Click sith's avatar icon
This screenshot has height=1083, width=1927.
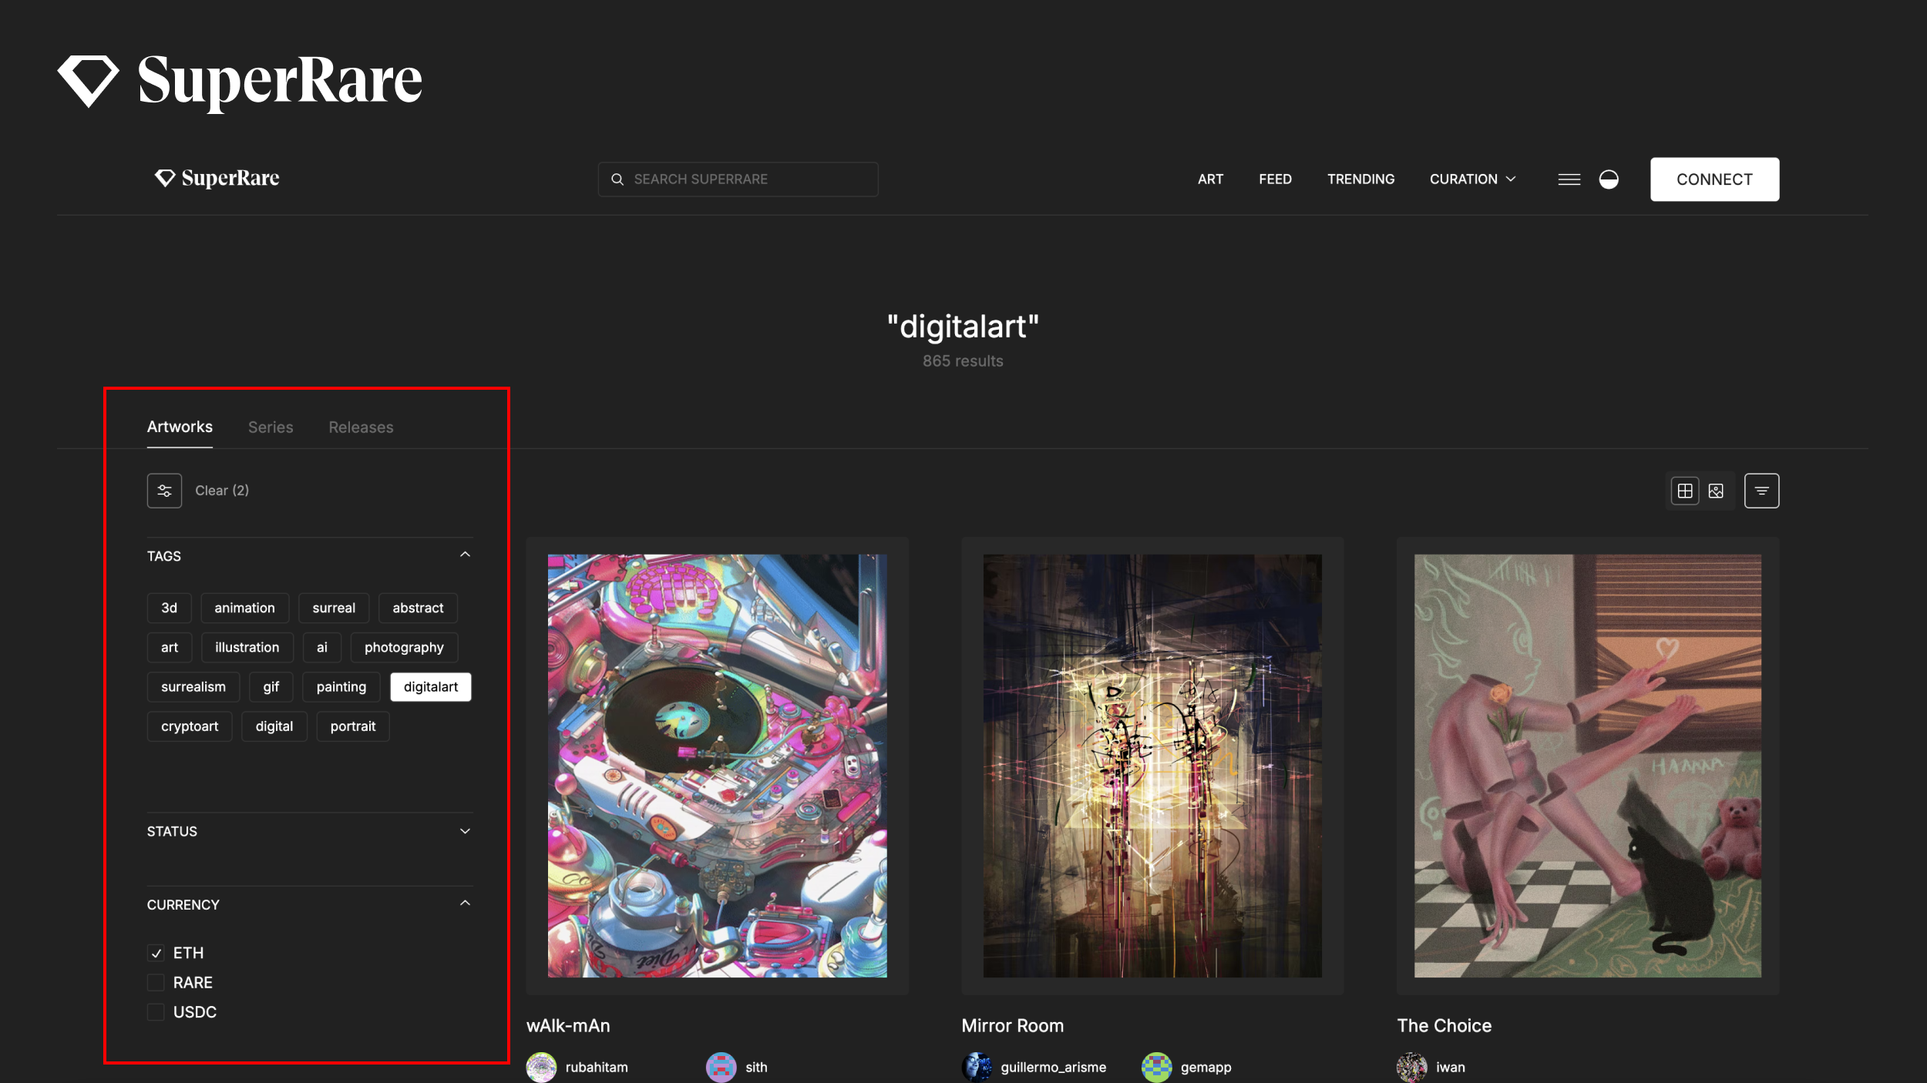coord(721,1067)
